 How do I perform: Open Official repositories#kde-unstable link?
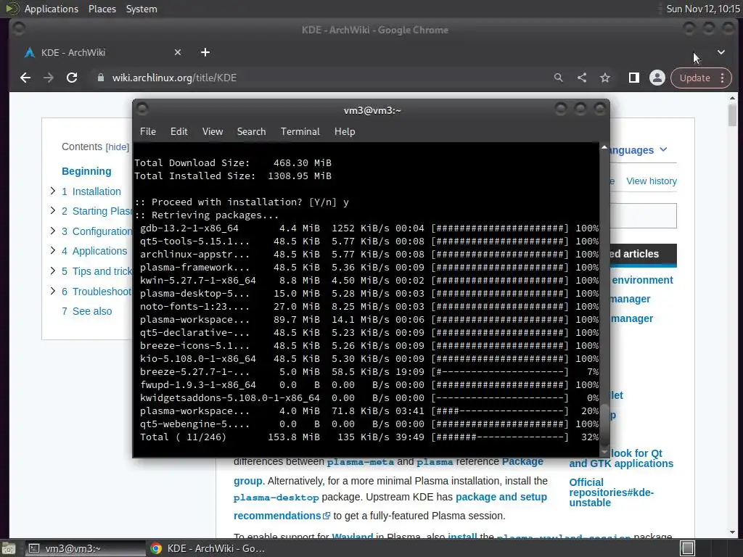(x=611, y=492)
